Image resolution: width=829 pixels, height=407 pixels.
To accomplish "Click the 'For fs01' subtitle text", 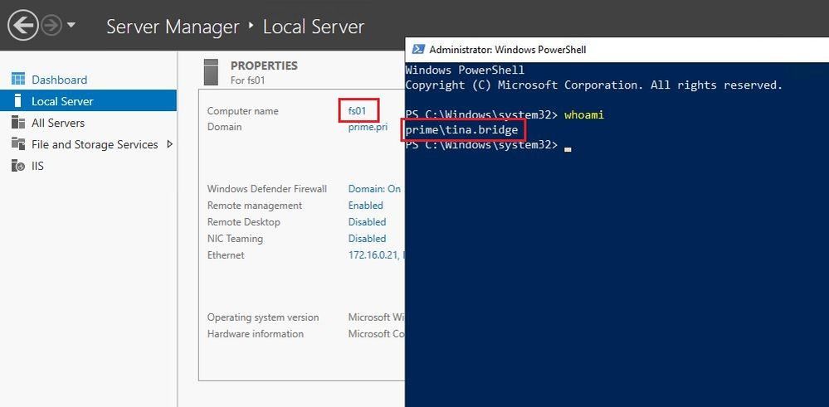I will pyautogui.click(x=246, y=80).
